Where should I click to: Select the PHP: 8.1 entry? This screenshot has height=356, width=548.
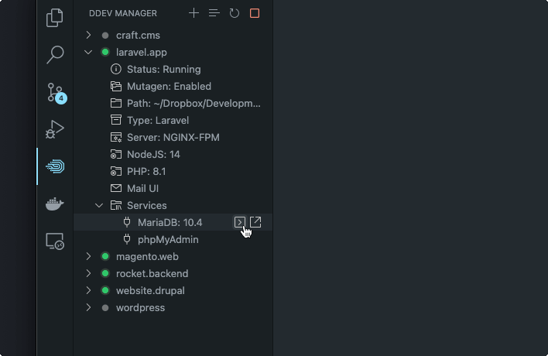[146, 171]
